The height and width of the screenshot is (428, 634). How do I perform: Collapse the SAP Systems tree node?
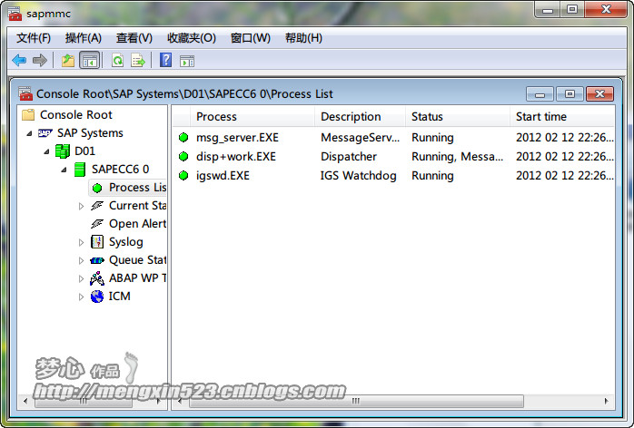click(x=29, y=133)
